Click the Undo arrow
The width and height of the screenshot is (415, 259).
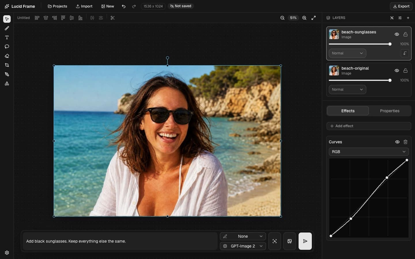pyautogui.click(x=124, y=6)
